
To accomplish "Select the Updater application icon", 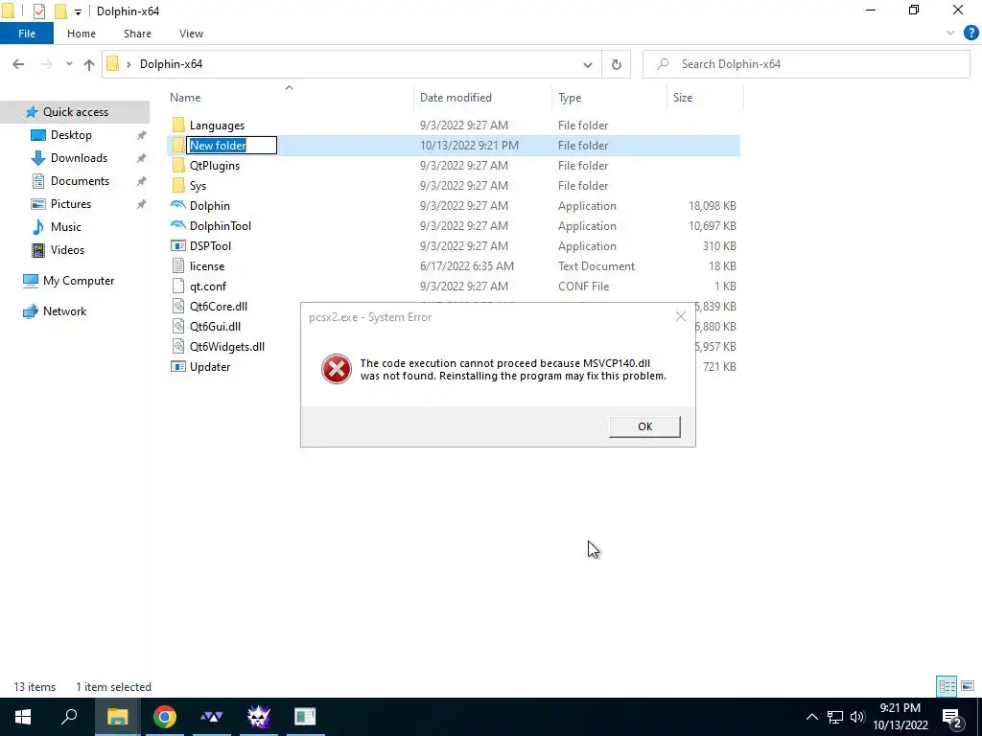I will 178,367.
